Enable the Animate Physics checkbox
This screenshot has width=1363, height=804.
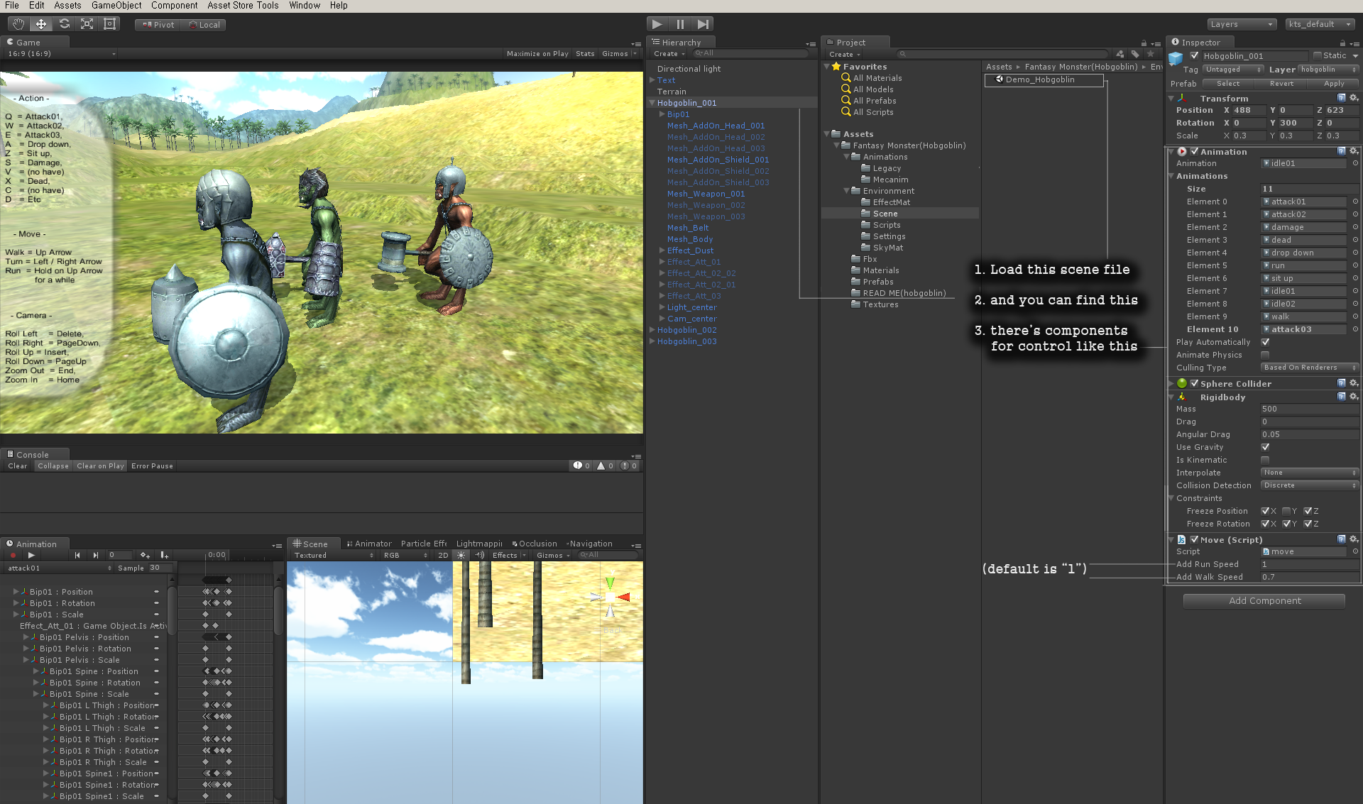pos(1265,355)
